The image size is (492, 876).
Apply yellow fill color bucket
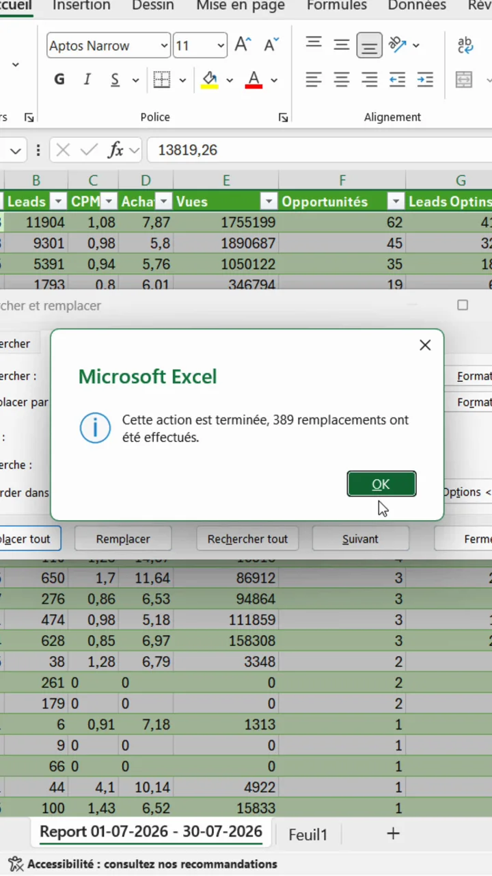(x=210, y=80)
